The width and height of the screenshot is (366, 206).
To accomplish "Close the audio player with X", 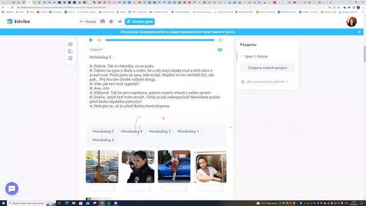I will pyautogui.click(x=220, y=40).
